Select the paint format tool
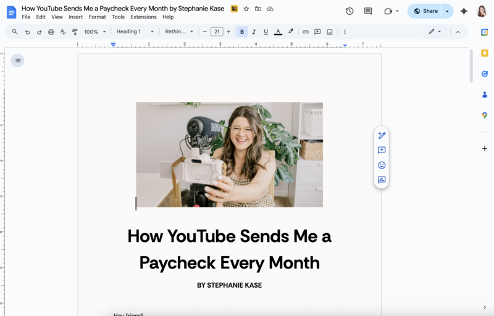The width and height of the screenshot is (494, 316). tap(75, 32)
